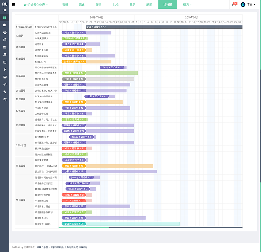The height and width of the screenshot is (252, 261).
Task: Switch to the BUG tab
Action: (x=115, y=5)
